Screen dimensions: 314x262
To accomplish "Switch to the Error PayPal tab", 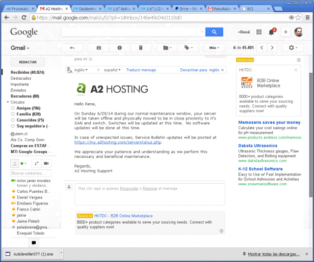I will 188,9.
